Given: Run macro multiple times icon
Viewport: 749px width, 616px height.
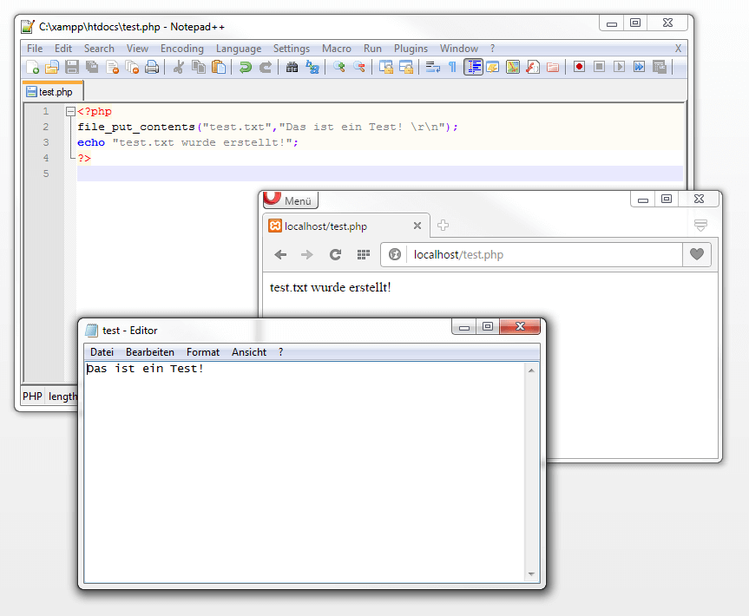Looking at the screenshot, I should click(640, 67).
